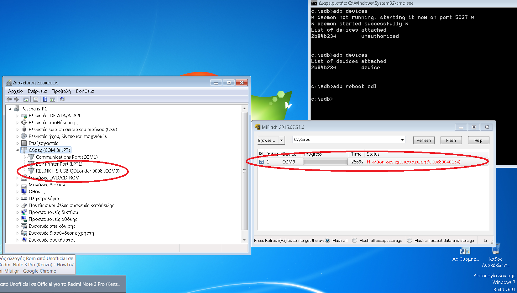Click the Refresh button in MiFlash
Screen dimensions: 517x293
tap(424, 140)
